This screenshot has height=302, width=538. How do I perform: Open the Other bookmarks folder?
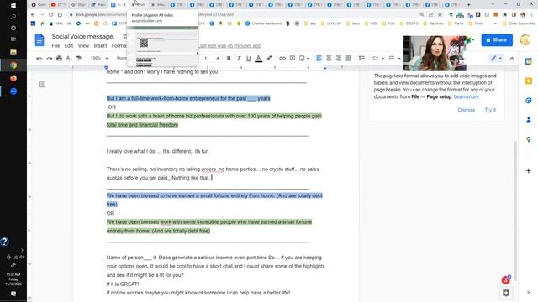click(x=519, y=23)
